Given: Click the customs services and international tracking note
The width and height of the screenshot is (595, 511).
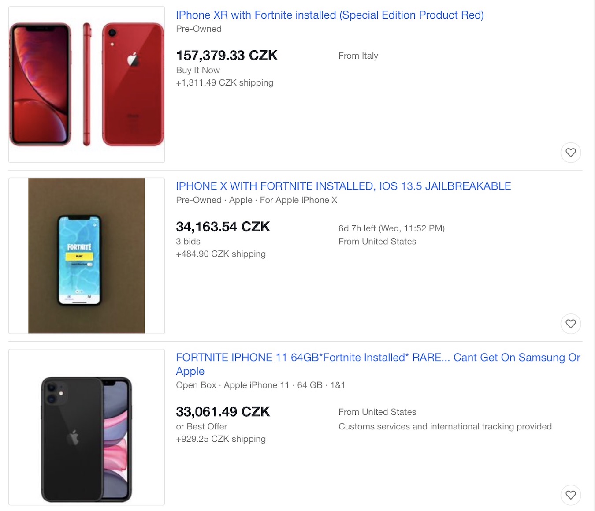Looking at the screenshot, I should 445,426.
